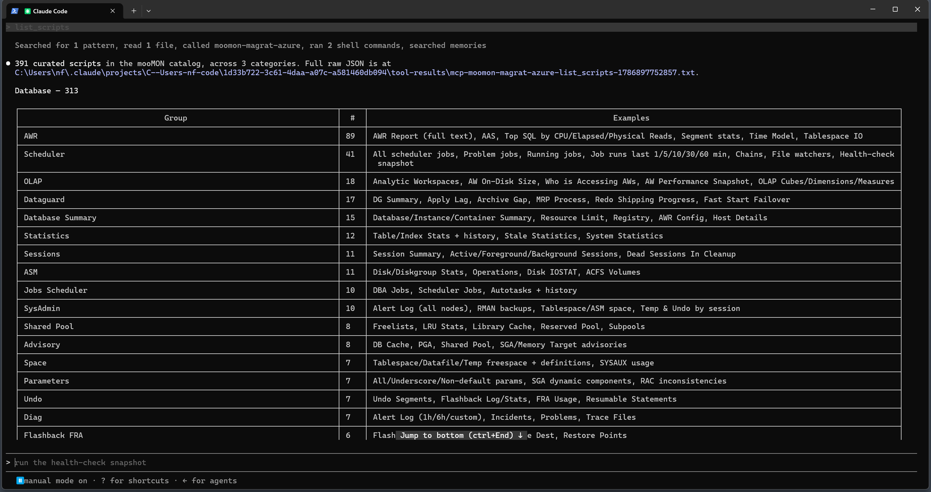Click 'Session Summary' examples cell

click(x=633, y=254)
